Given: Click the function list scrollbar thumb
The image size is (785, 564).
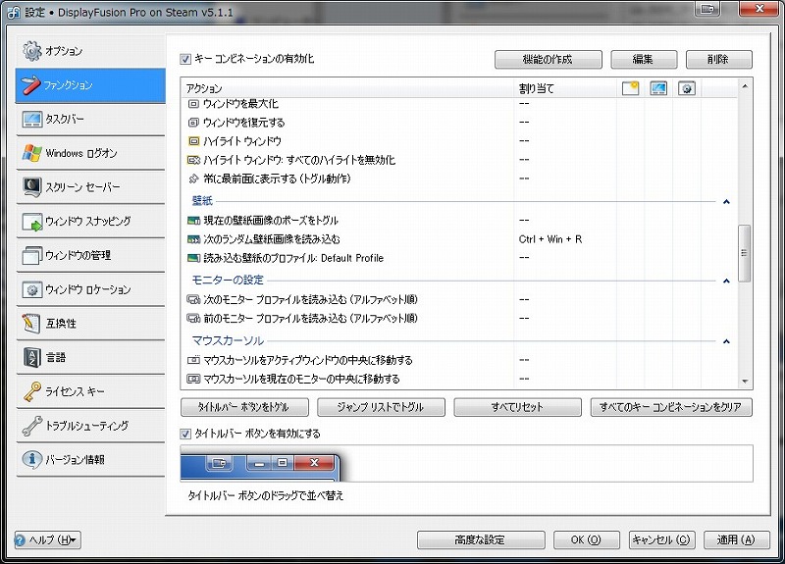Looking at the screenshot, I should click(745, 253).
